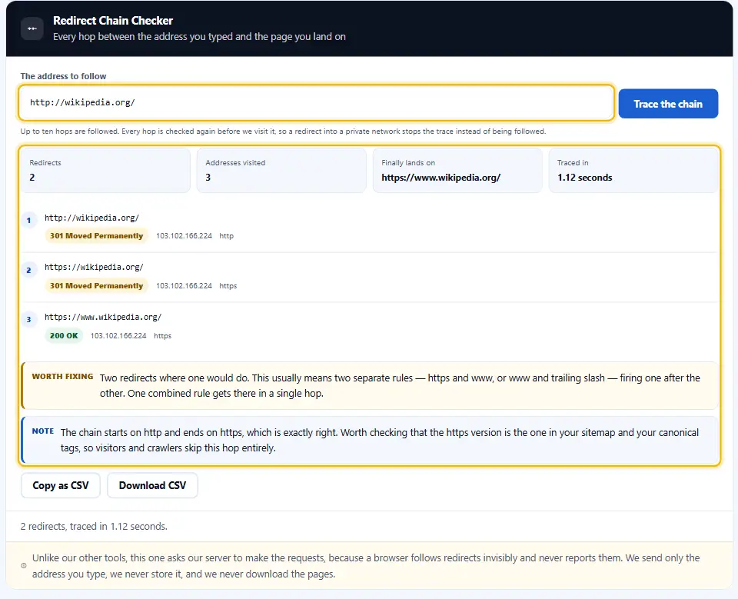Screen dimensions: 738x599
Task: Click the first 301 Moved Permanently badge
Action: 97,235
